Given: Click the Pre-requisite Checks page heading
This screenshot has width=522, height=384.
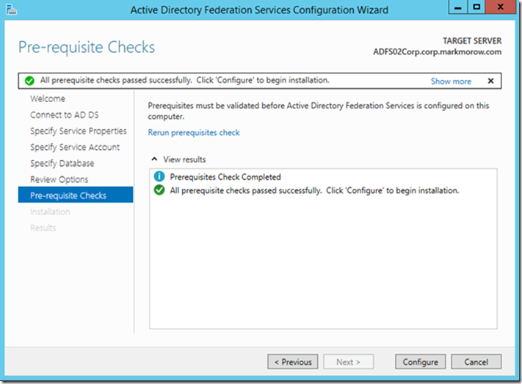Looking at the screenshot, I should [x=87, y=47].
